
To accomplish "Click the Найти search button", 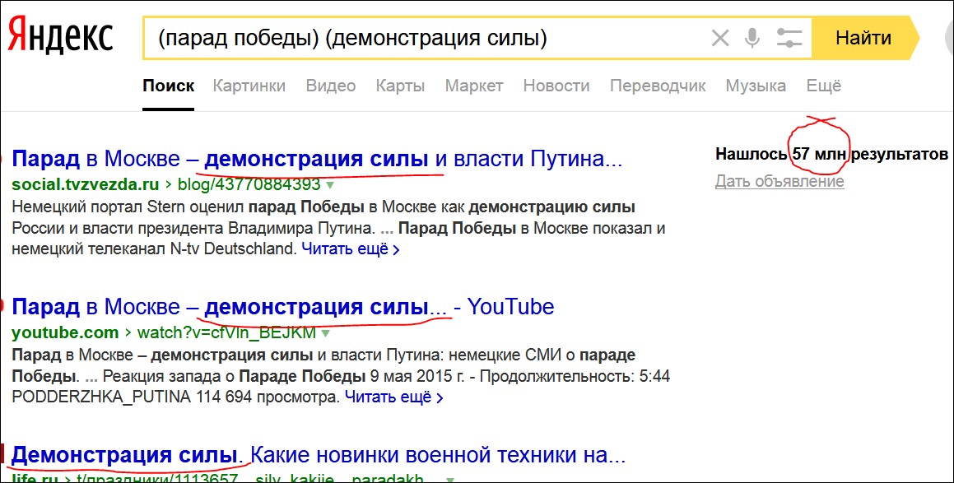I will 863,38.
